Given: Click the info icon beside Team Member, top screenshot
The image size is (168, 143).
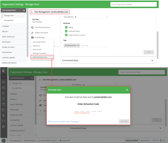Looking at the screenshot, I should click(x=76, y=17).
